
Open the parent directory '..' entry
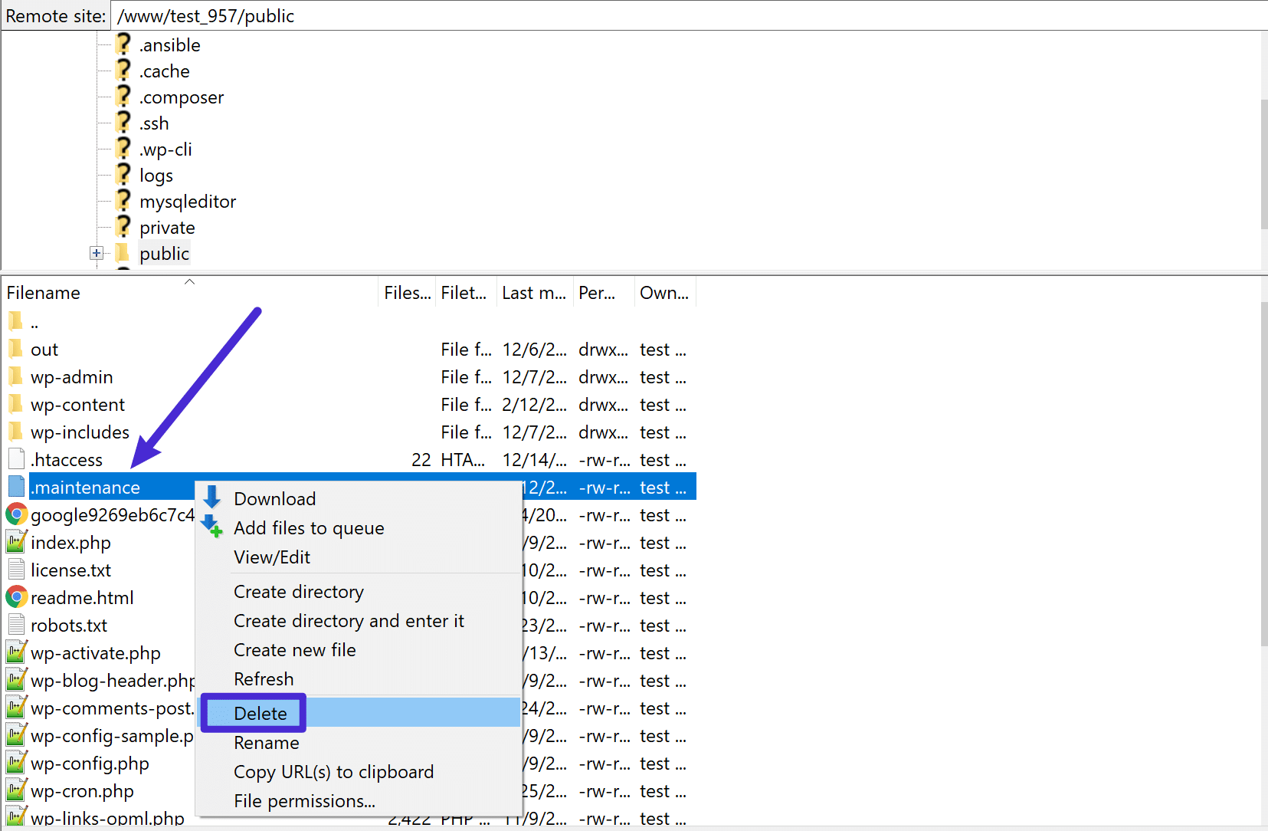[x=34, y=323]
